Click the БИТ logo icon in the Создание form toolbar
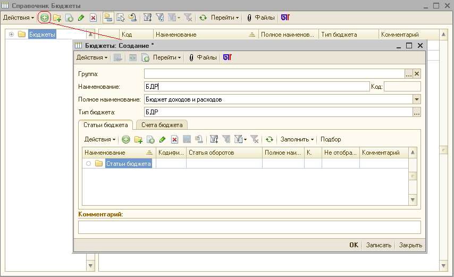This screenshot has height=277, width=454. 228,57
